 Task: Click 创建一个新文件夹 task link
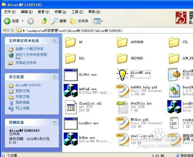[29, 49]
